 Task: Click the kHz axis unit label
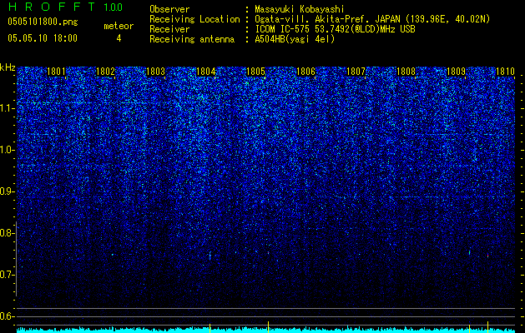(8, 67)
